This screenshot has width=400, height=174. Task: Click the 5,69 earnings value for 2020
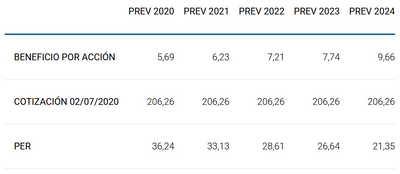tap(166, 57)
